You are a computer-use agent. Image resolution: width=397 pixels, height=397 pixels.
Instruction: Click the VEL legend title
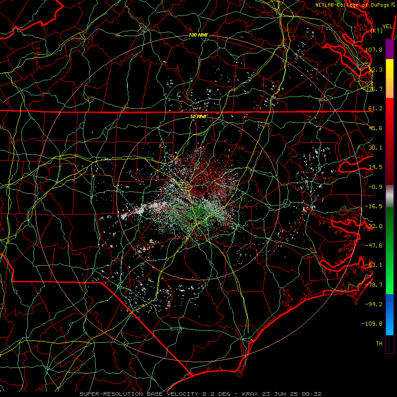coord(387,26)
